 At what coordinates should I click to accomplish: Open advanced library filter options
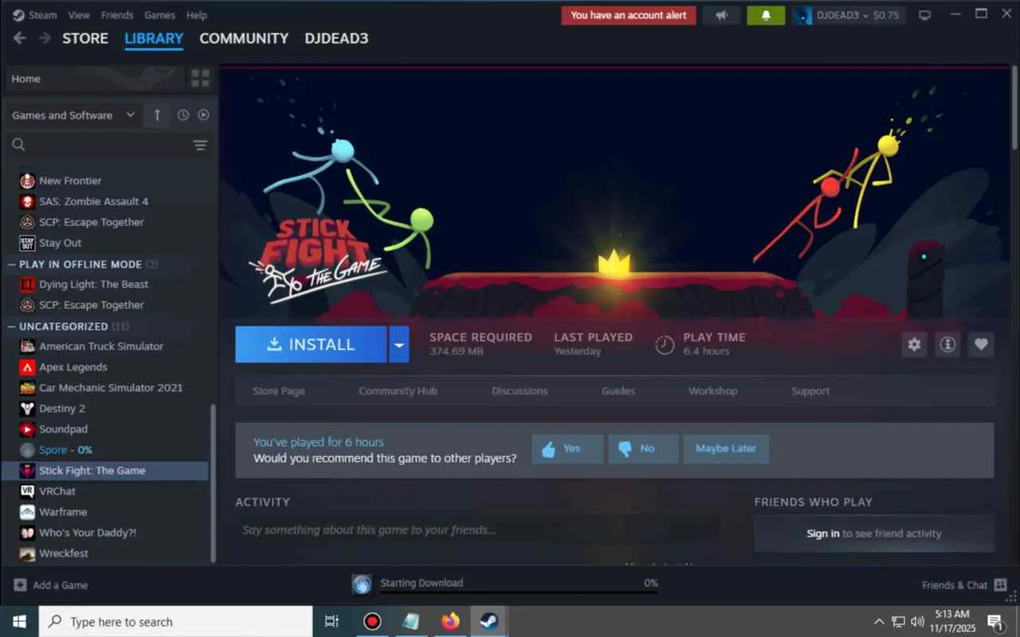(x=200, y=145)
